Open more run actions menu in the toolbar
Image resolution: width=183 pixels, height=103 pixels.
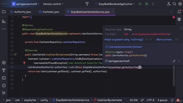pos(153,4)
